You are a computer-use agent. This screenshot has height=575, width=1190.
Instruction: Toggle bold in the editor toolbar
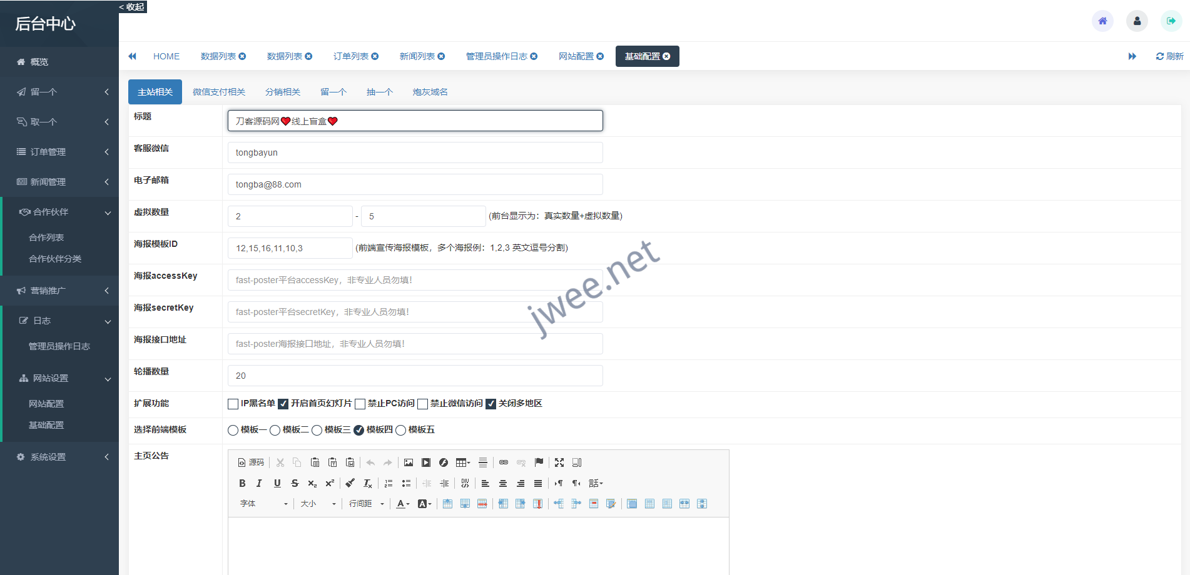pos(242,483)
